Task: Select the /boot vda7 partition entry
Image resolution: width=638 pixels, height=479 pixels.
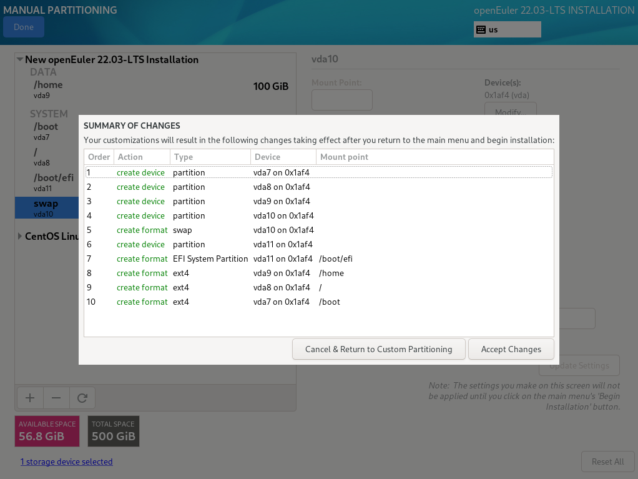Action: point(46,131)
